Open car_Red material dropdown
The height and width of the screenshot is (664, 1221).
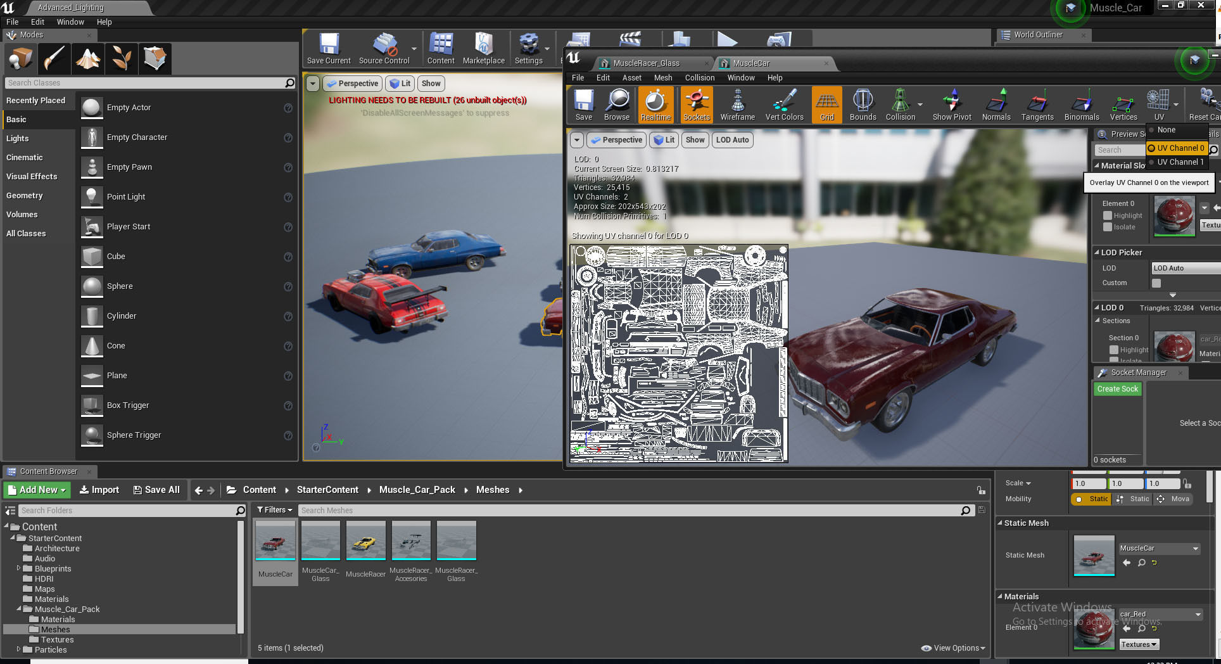pyautogui.click(x=1160, y=614)
